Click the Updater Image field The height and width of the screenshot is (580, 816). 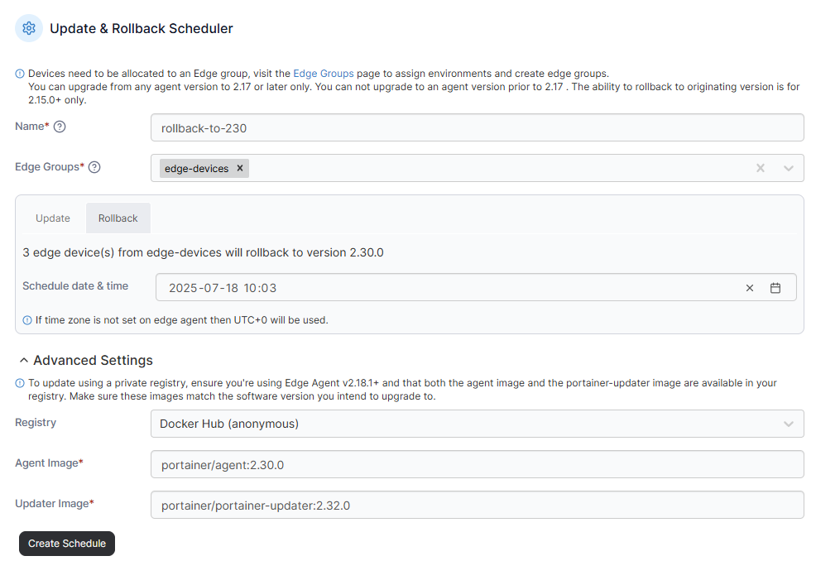(477, 506)
